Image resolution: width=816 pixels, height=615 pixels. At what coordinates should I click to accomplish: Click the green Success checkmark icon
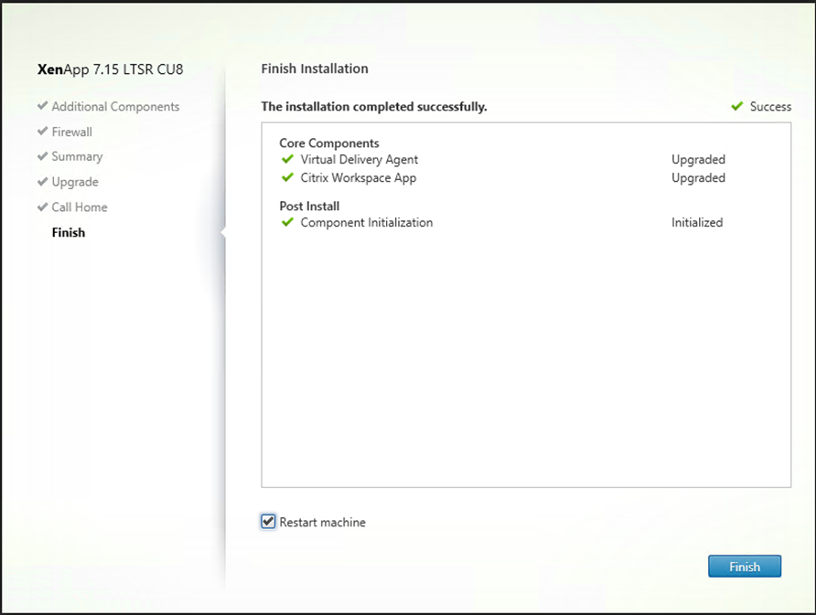[737, 106]
